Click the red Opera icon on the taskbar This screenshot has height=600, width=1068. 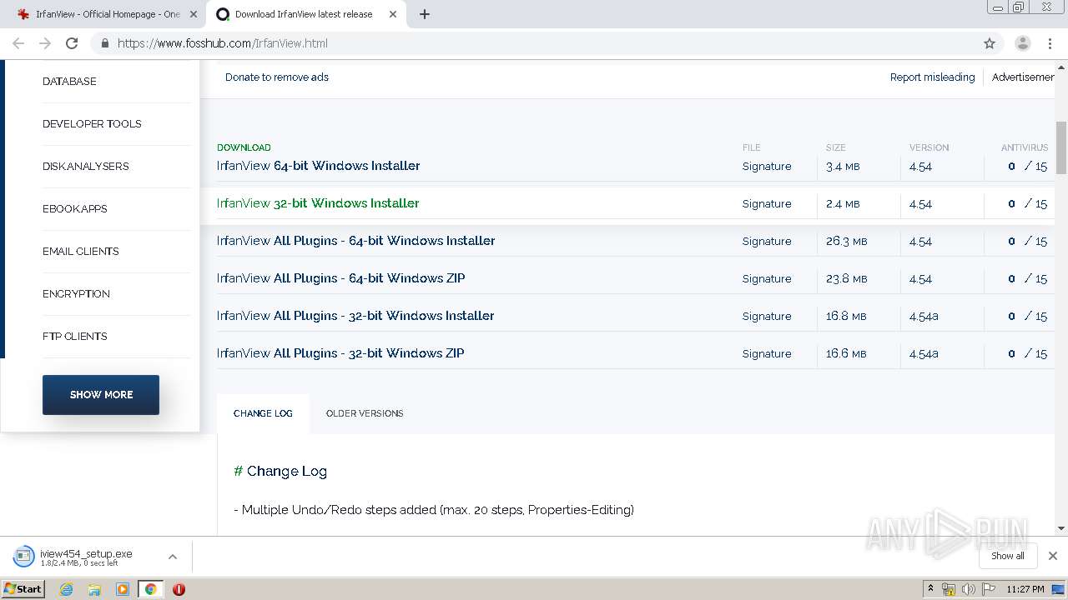[x=179, y=589]
